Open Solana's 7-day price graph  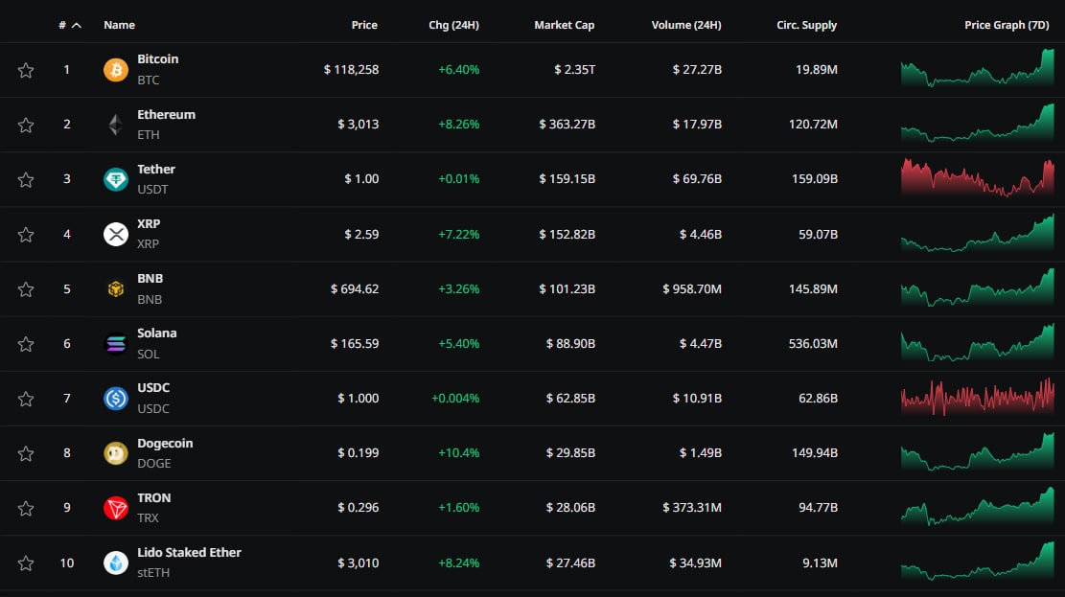pos(978,342)
